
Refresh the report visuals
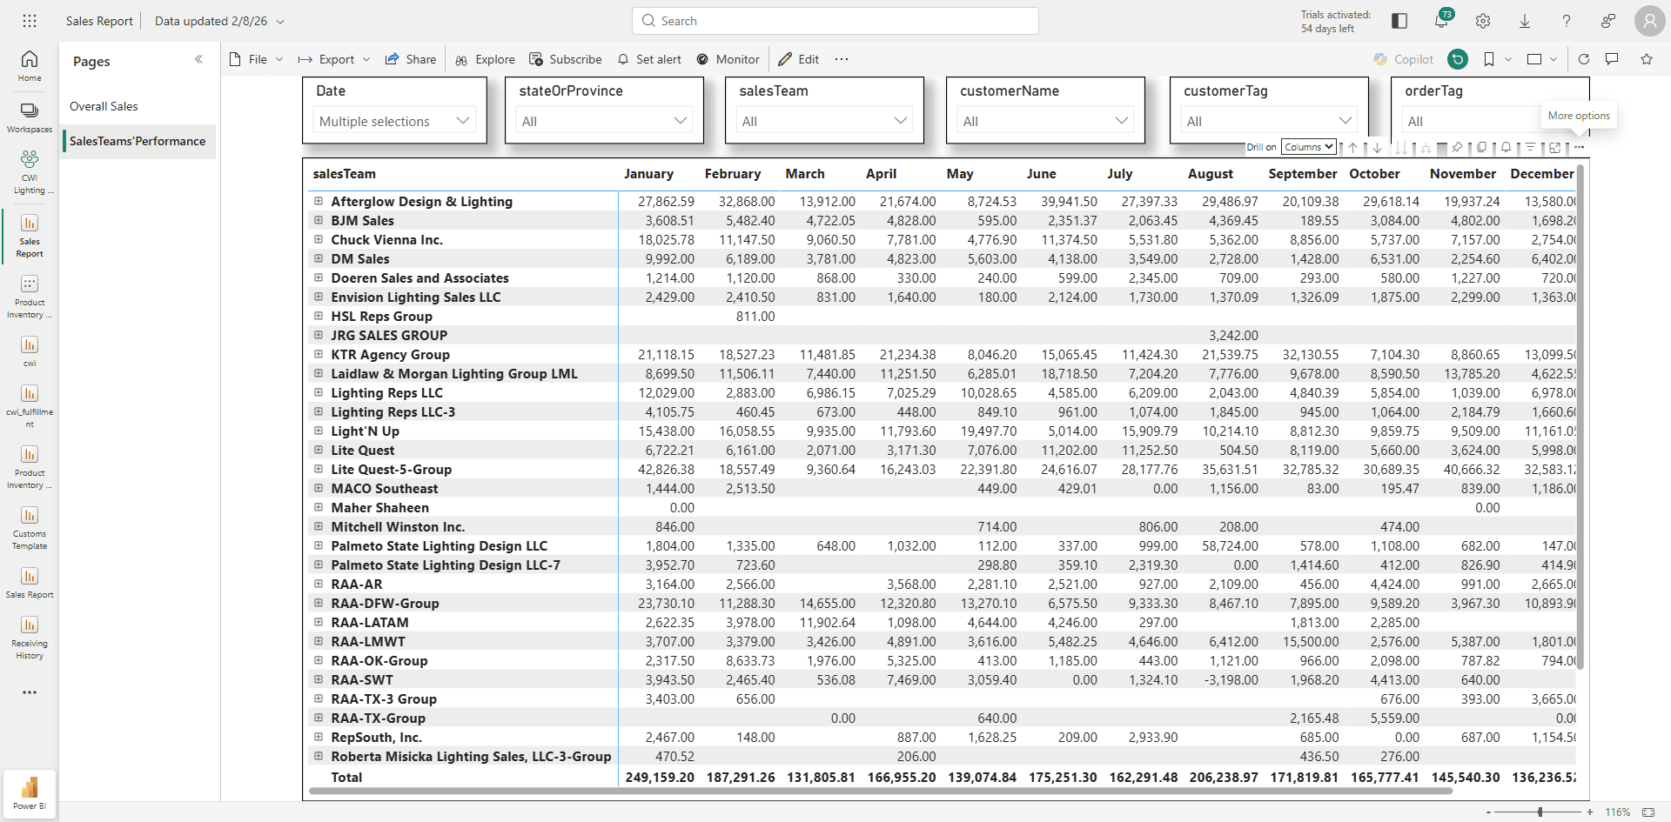[x=1584, y=59]
